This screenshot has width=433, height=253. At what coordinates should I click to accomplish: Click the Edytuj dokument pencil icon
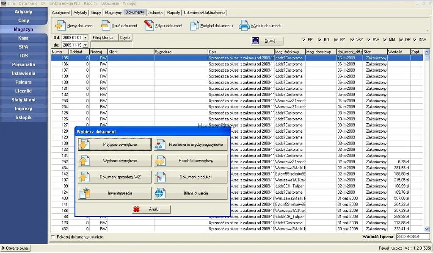[x=149, y=26]
